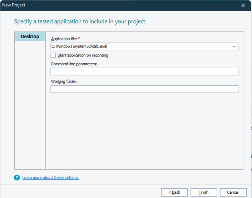Click the New Project title bar
Viewport: 252px width, 198px height.
click(107, 5)
